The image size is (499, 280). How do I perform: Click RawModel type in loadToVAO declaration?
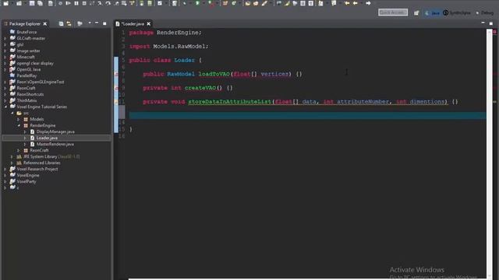(181, 74)
